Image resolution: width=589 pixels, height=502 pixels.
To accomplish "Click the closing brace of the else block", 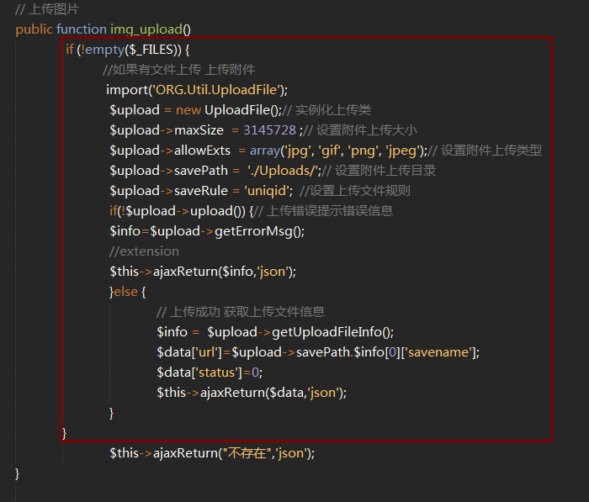I will click(x=111, y=414).
